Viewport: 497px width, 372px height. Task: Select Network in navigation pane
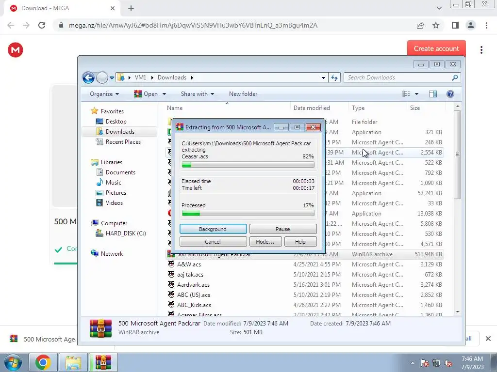[x=112, y=253]
